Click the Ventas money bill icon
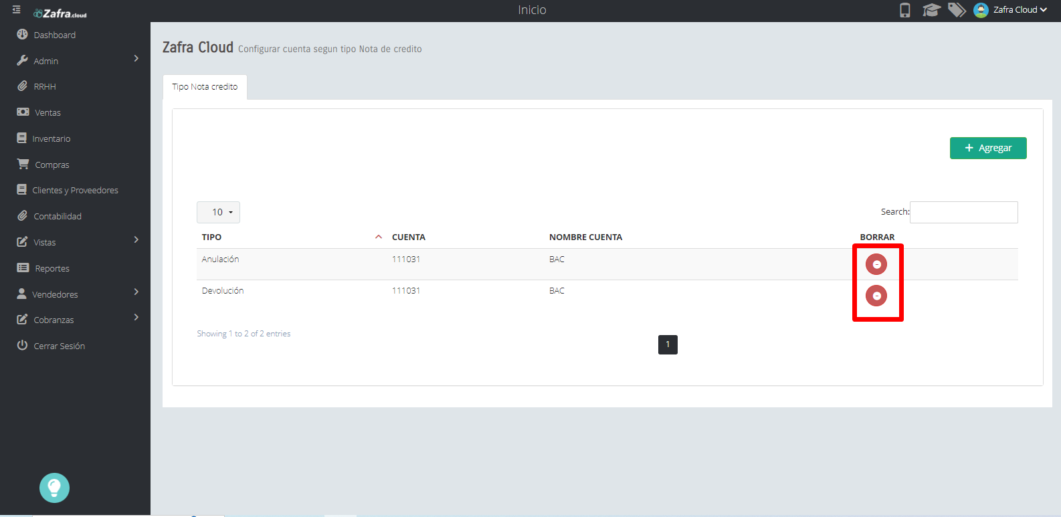Screen dimensions: 1061x517 [23, 112]
